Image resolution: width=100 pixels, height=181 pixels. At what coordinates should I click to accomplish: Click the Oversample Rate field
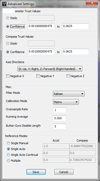pos(60,110)
